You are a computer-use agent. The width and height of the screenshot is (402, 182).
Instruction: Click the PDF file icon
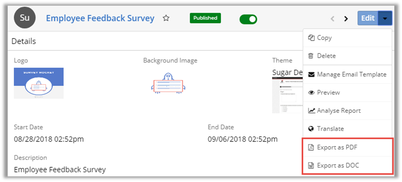click(x=311, y=147)
